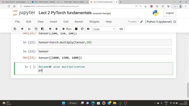Move selected cell down arrow

(56, 29)
